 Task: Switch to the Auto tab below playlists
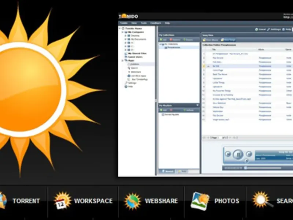(x=182, y=171)
